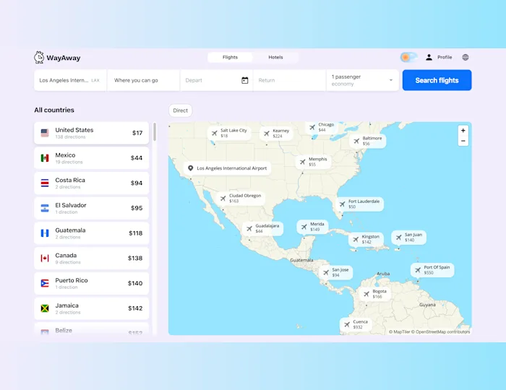Select Mexico $44 country card
This screenshot has width=506, height=390.
91,158
